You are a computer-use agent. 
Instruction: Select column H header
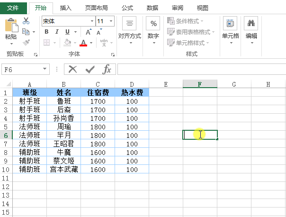click(x=268, y=84)
